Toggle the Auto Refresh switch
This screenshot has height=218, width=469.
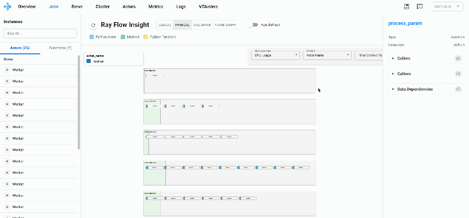tap(253, 25)
